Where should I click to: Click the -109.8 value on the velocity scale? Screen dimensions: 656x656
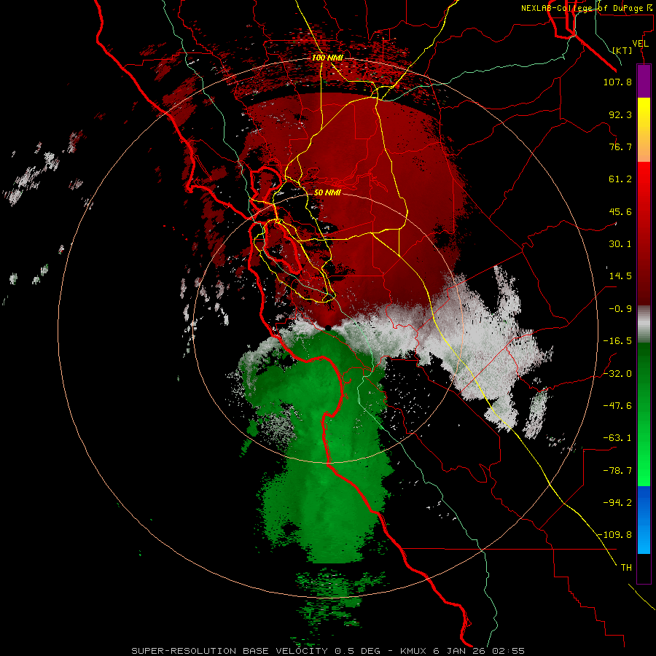(614, 535)
